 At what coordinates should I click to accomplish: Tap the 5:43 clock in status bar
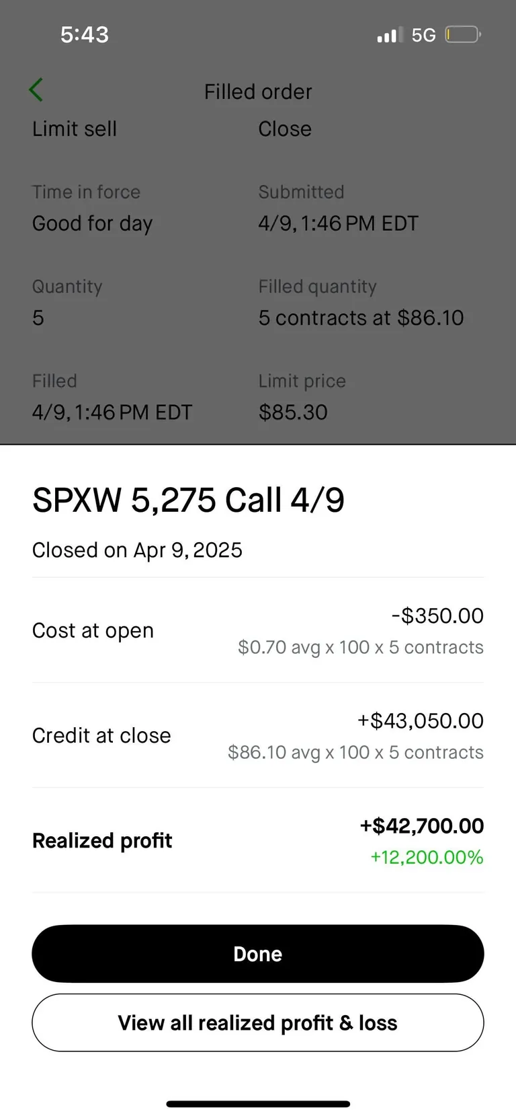[x=85, y=35]
